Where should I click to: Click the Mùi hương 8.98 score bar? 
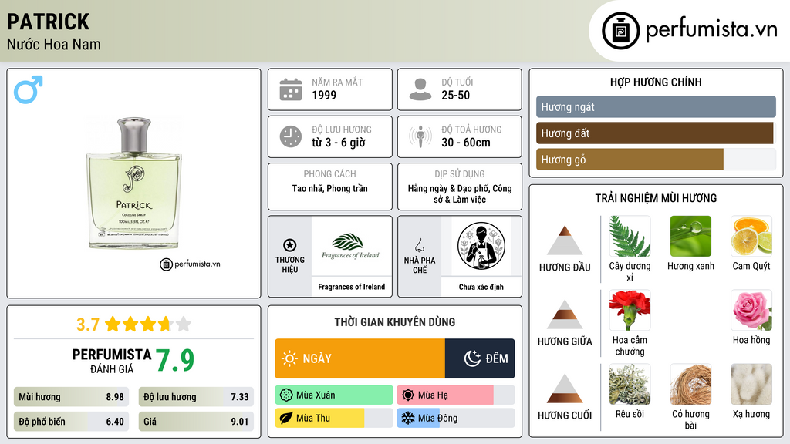pos(71,397)
